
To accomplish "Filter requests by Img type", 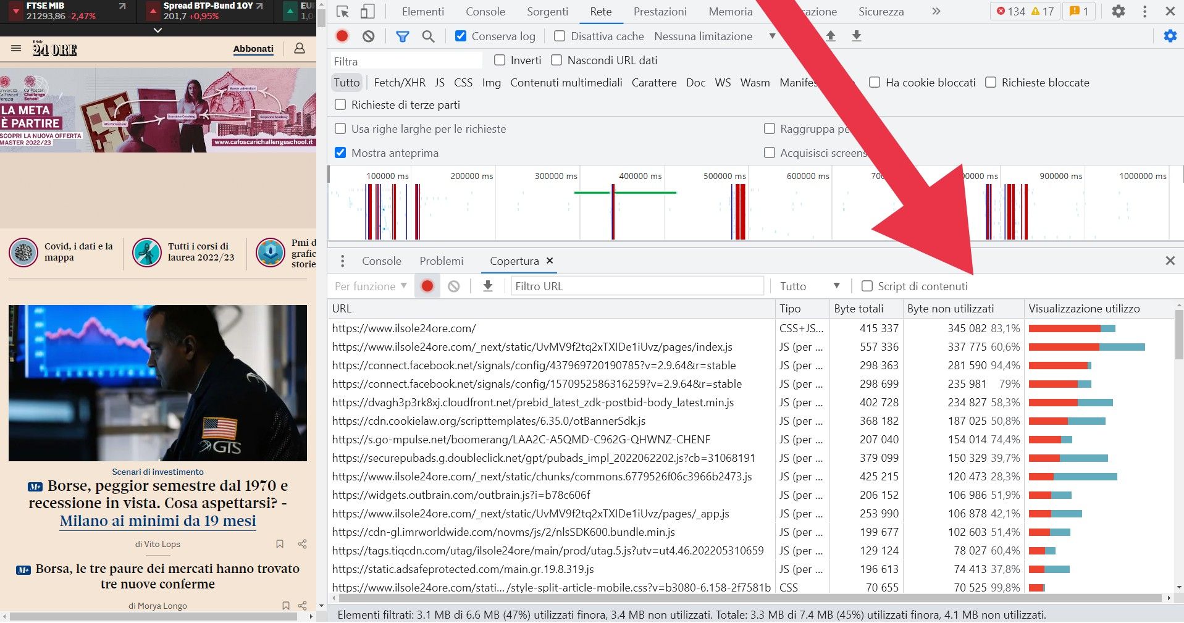I will [491, 82].
